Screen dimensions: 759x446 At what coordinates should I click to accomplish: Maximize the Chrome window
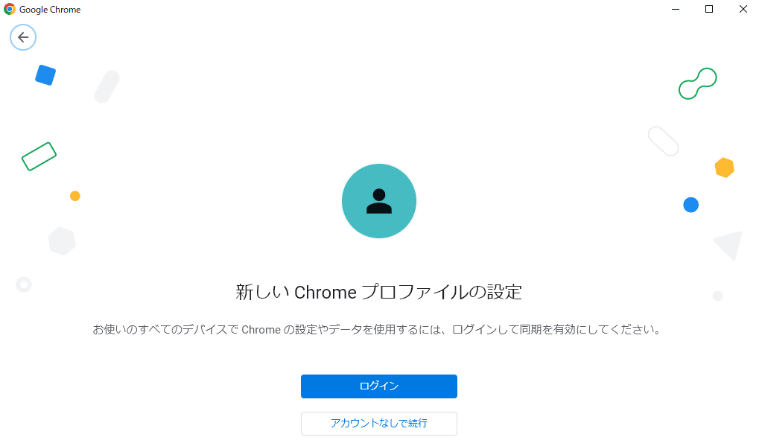pyautogui.click(x=709, y=9)
